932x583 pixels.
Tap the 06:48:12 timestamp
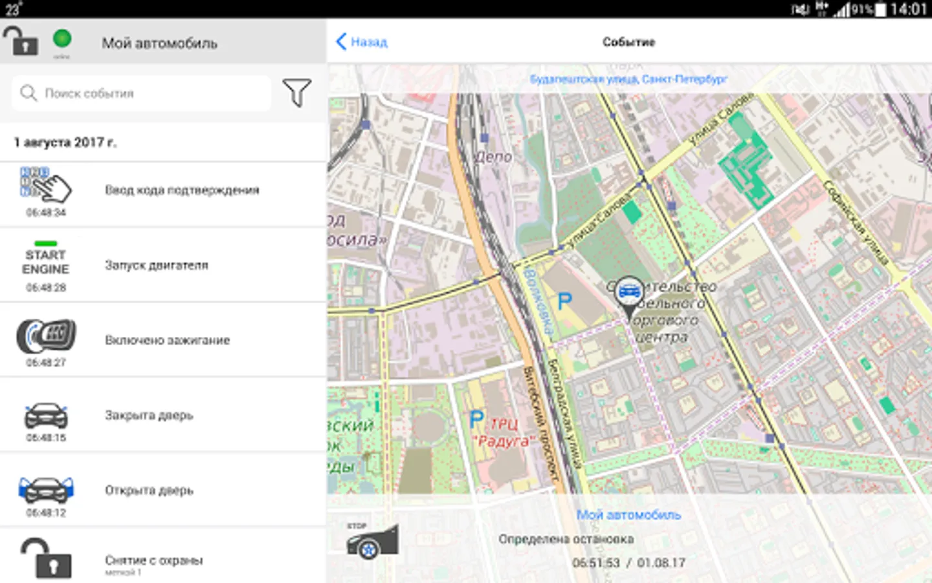(46, 513)
